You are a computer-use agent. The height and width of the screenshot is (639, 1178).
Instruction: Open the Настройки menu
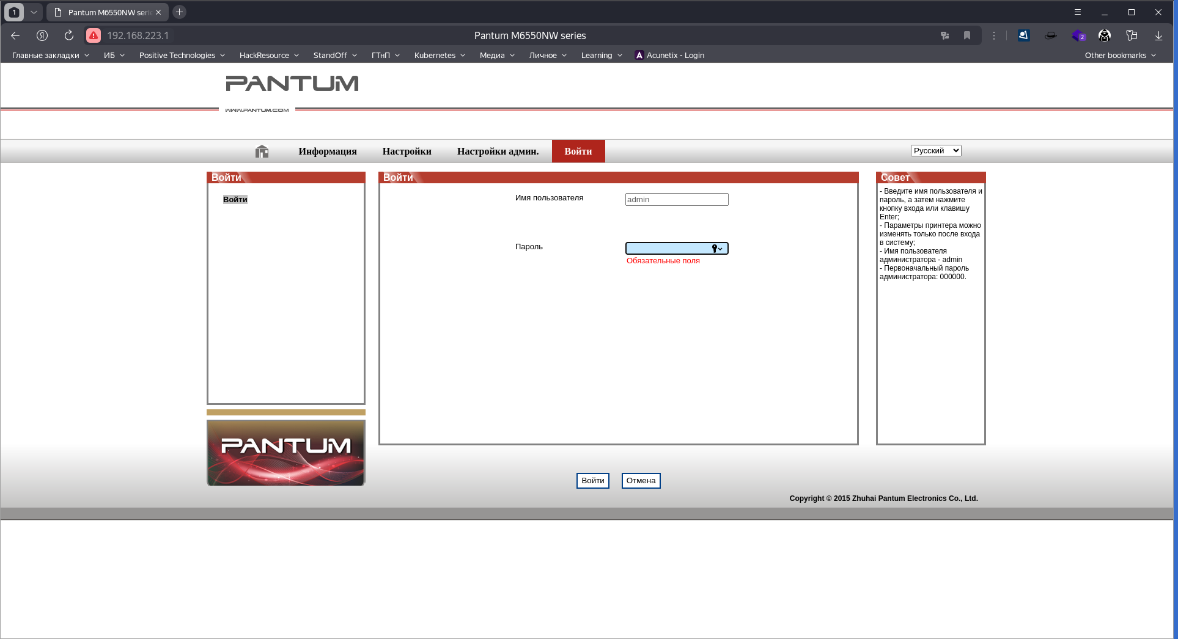[407, 152]
